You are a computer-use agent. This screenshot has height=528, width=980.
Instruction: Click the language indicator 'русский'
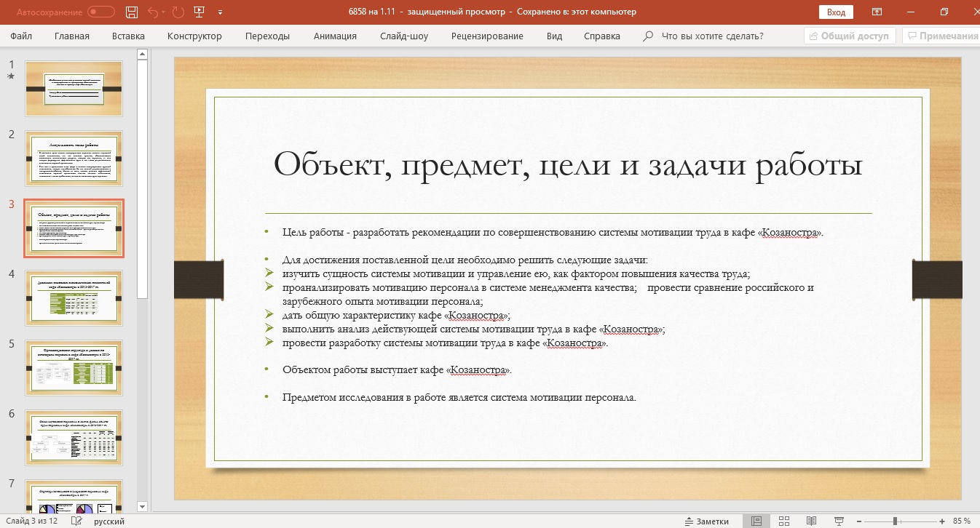click(x=109, y=521)
